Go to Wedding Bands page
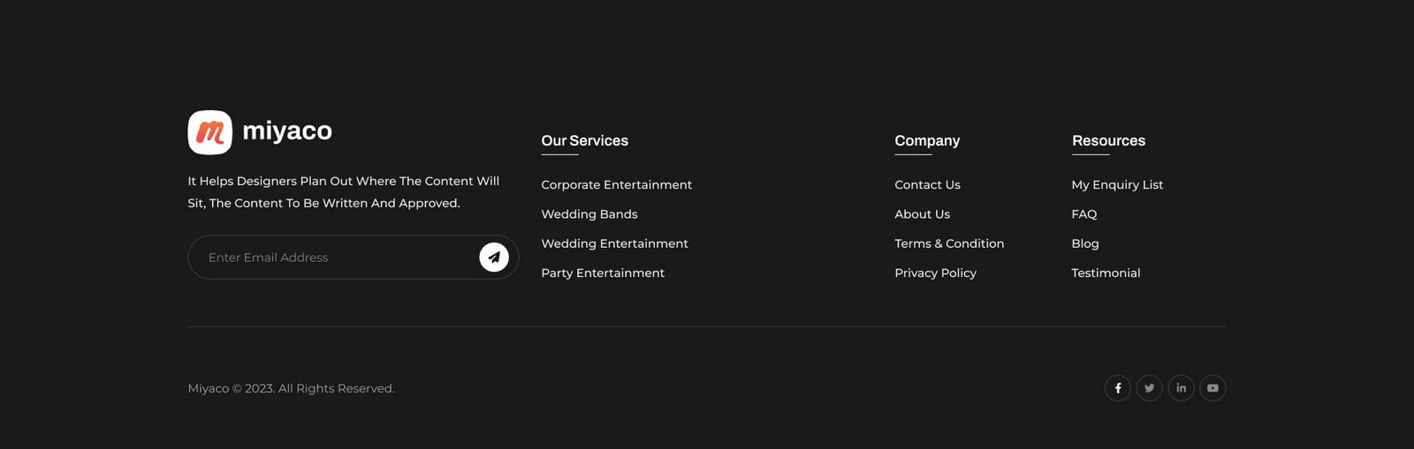Viewport: 1414px width, 449px height. (x=589, y=214)
